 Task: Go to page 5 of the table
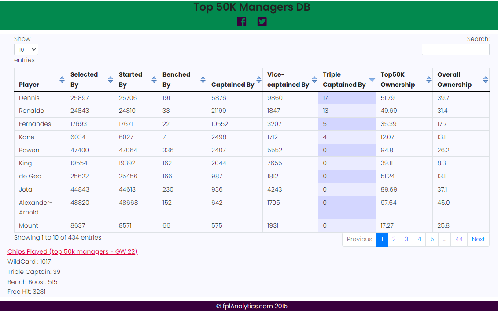click(x=432, y=239)
